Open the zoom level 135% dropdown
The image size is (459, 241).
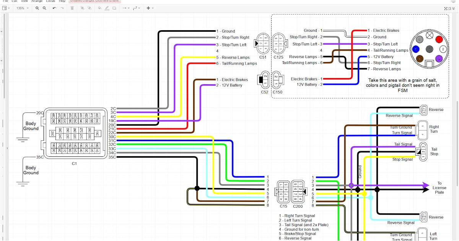coord(22,8)
